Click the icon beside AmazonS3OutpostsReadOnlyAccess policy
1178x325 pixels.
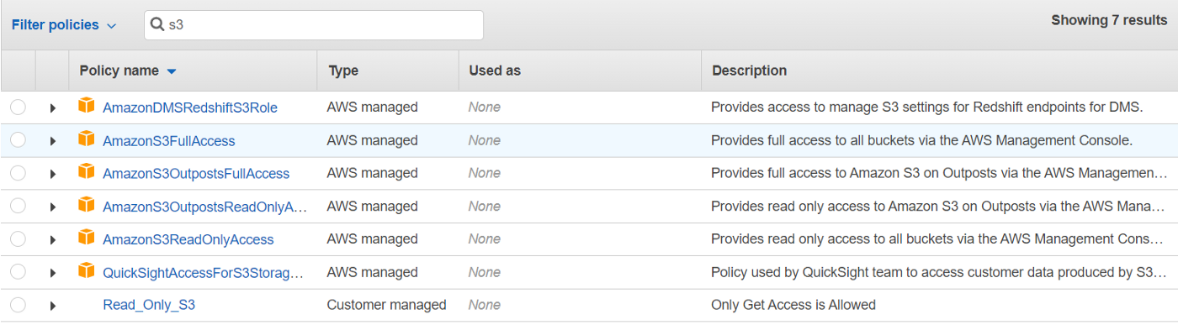pos(87,205)
